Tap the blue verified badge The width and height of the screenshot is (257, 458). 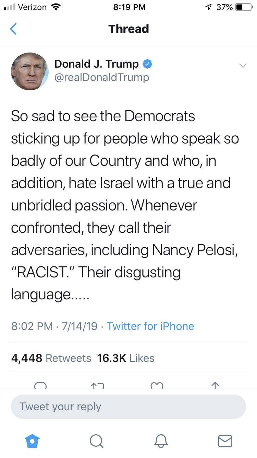[x=147, y=64]
